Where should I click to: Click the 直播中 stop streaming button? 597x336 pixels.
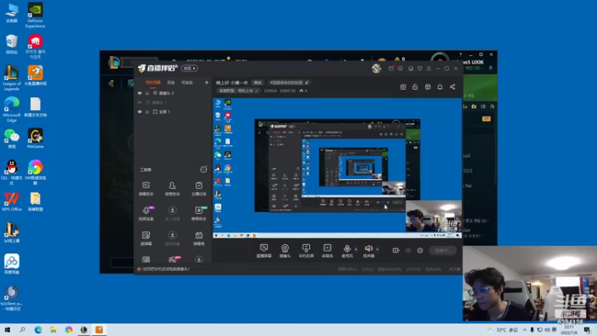click(x=443, y=250)
